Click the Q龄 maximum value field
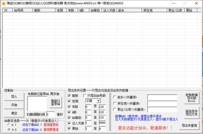Viewport: 203px width, 134px height. (x=102, y=112)
